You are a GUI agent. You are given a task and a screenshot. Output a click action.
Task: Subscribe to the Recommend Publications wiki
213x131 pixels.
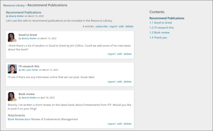tap(101, 26)
